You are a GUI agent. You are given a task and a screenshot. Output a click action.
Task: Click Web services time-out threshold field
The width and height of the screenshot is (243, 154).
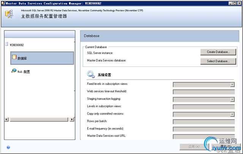point(204,92)
